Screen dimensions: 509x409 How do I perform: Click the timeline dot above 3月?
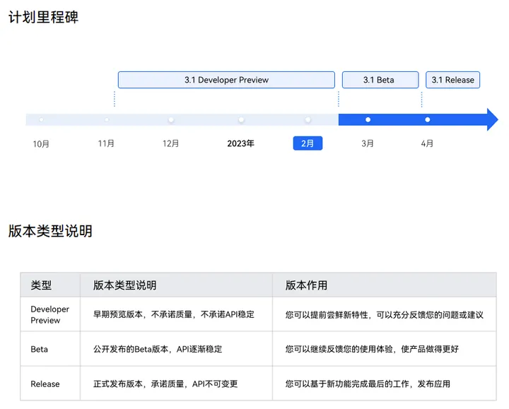[x=368, y=119]
